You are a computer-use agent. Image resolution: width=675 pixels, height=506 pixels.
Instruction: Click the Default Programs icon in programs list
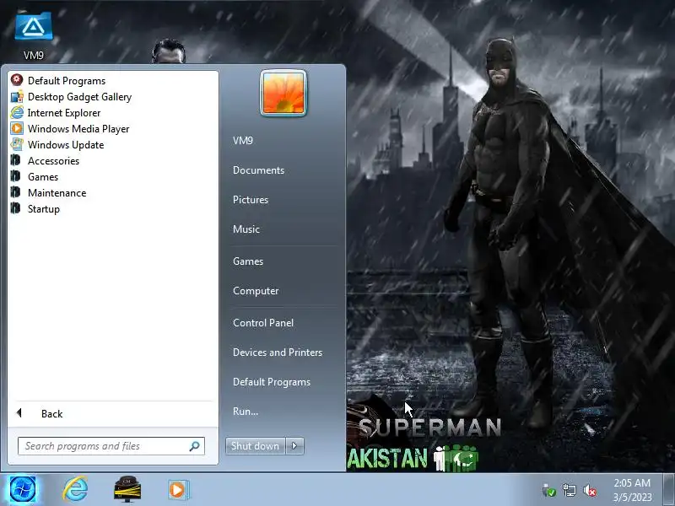(17, 80)
